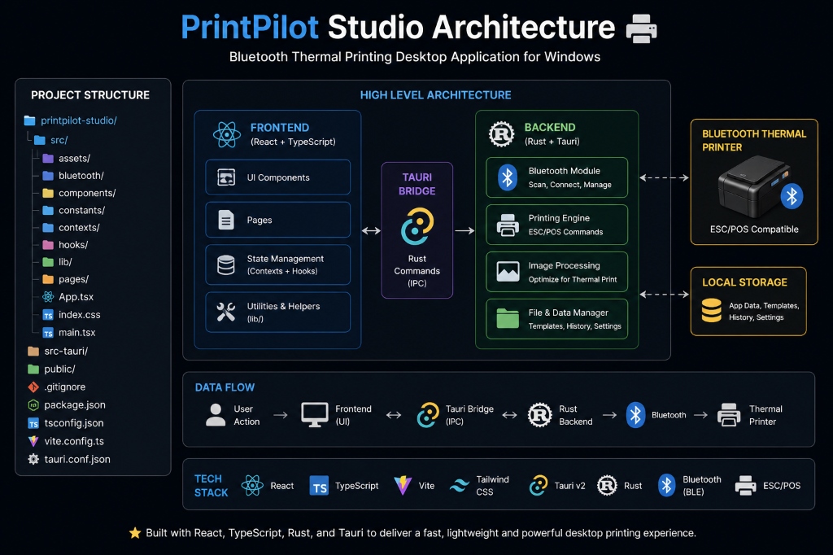Click the printer icon in Printing Engine card

(x=508, y=225)
